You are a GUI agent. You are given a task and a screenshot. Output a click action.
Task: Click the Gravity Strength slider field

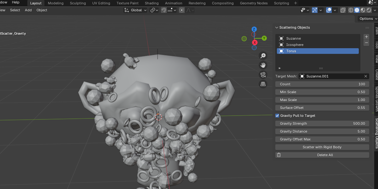[322, 123]
